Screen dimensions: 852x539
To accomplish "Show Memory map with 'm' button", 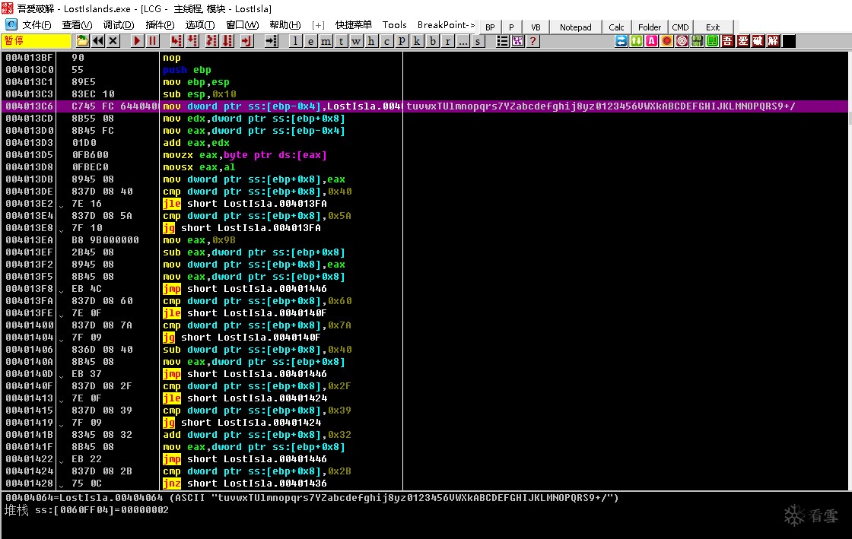I will 326,41.
